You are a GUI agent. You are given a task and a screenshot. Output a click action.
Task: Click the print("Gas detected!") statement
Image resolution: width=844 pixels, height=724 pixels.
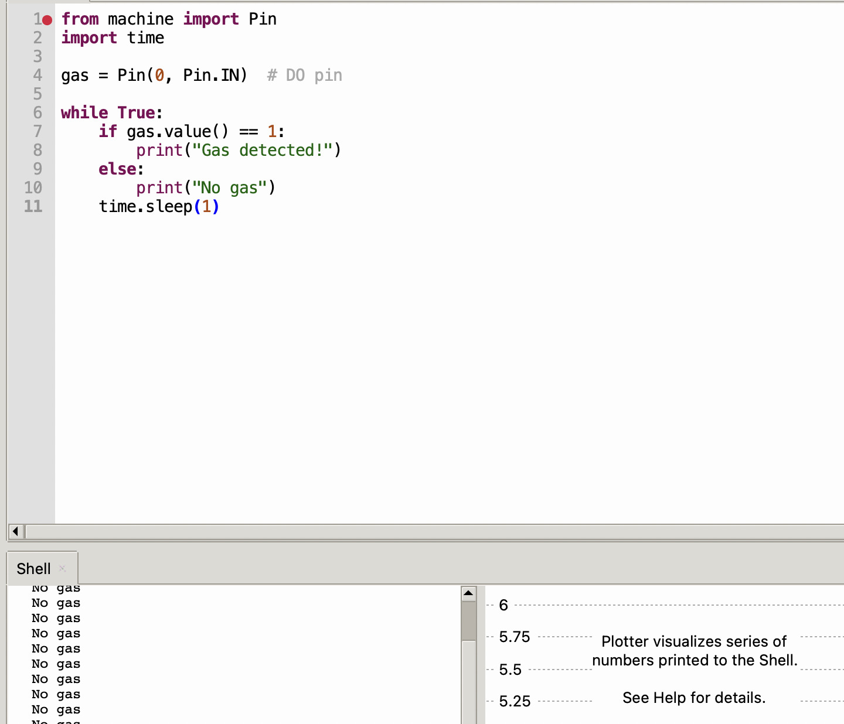pyautogui.click(x=239, y=151)
